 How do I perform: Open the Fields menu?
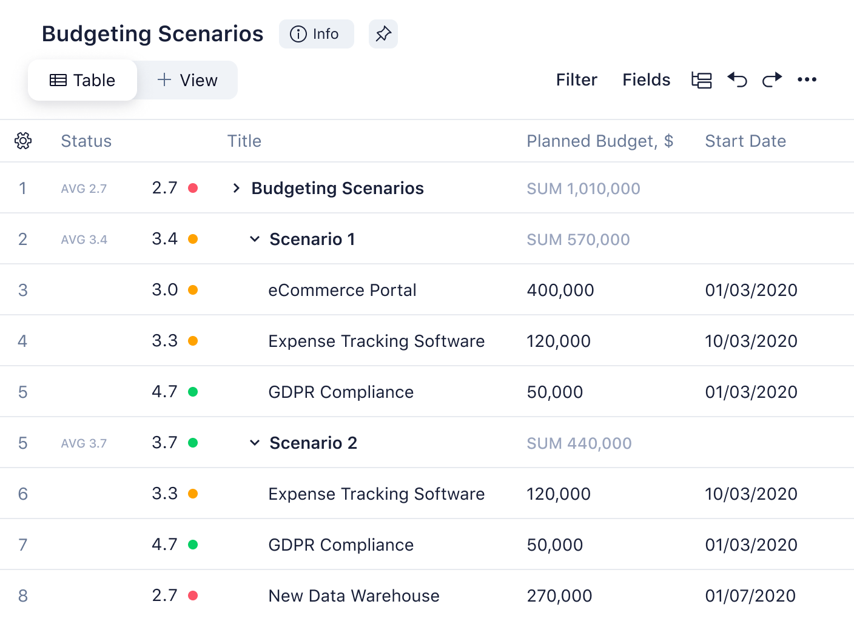(x=646, y=80)
